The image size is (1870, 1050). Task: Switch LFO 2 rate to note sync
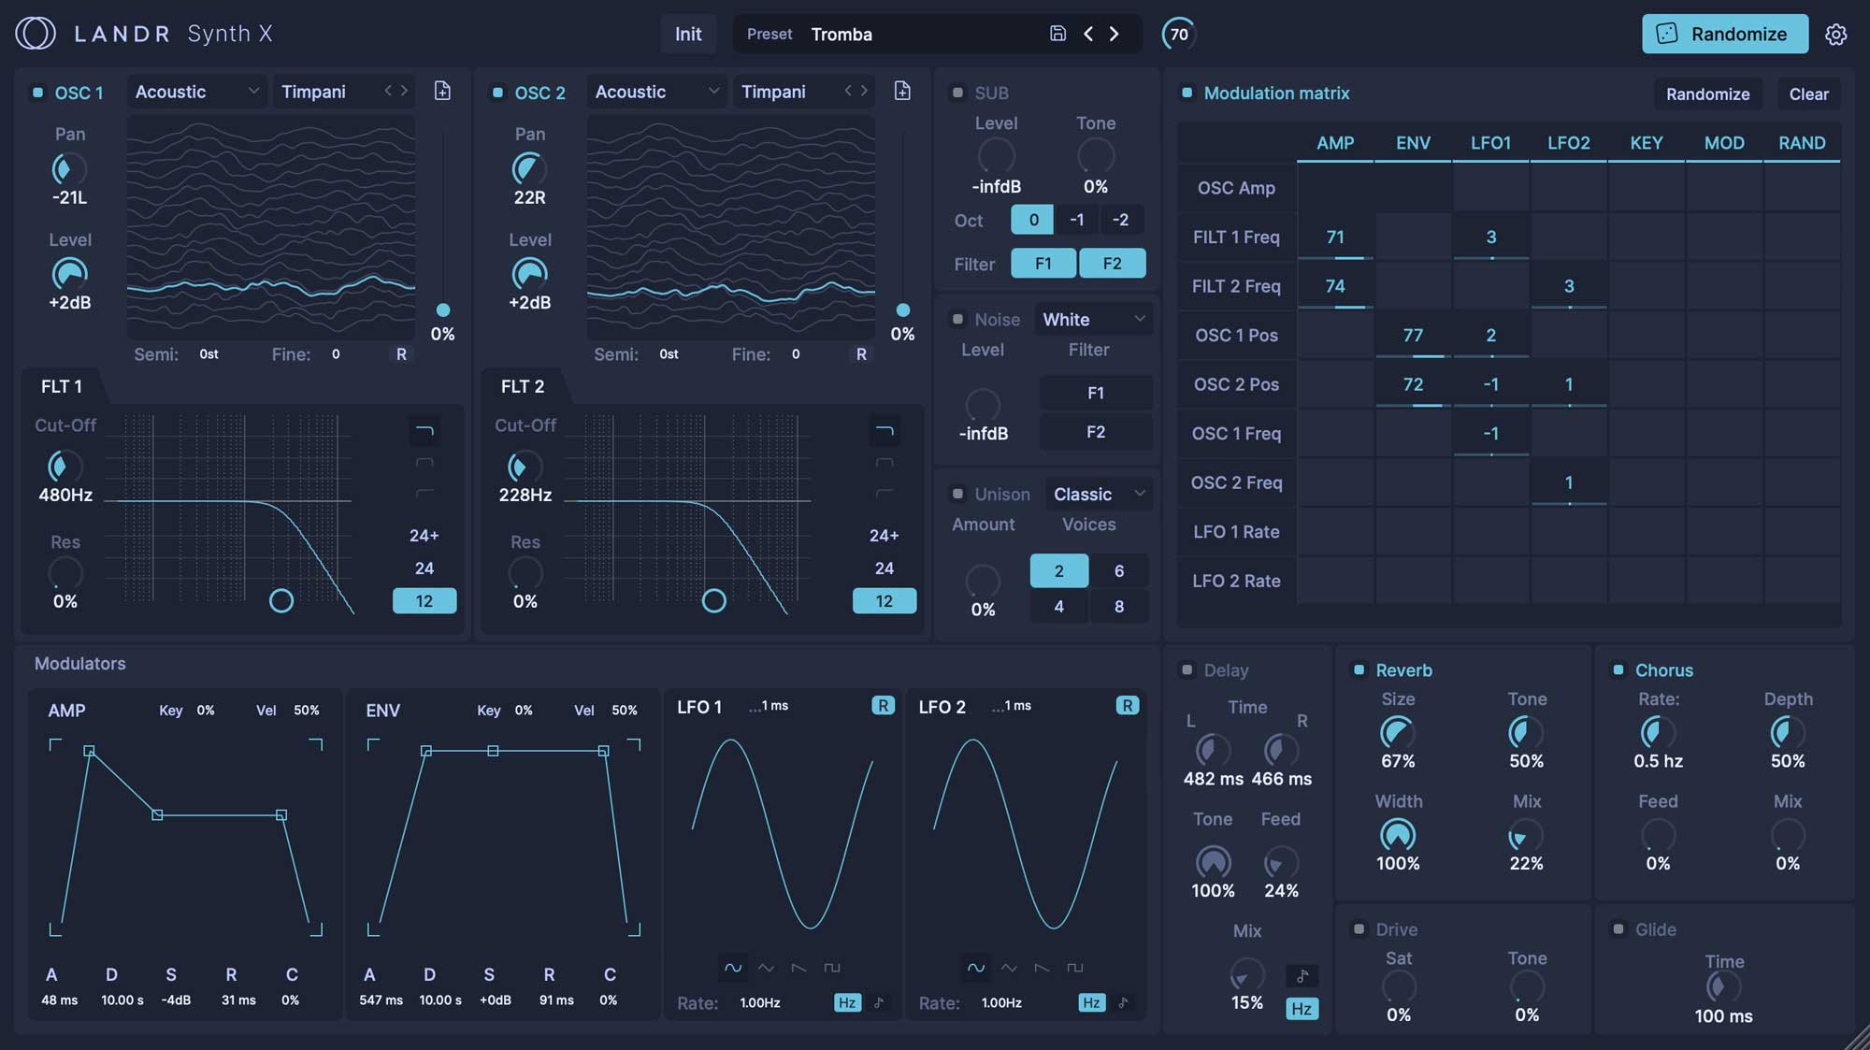(x=1123, y=1002)
